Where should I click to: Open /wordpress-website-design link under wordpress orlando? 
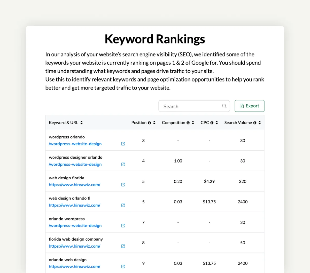[75, 144]
